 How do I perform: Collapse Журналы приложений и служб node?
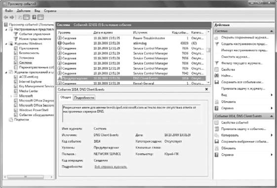click(x=6, y=72)
